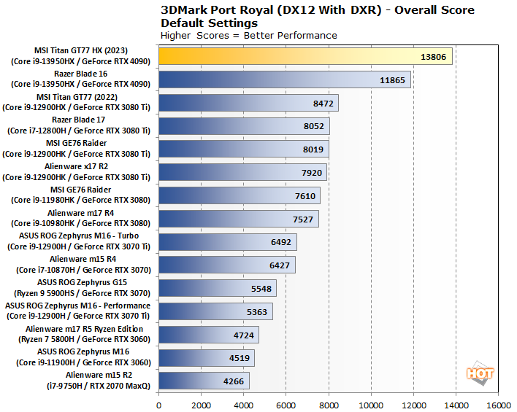Click the bar with score 8472
Viewport: 517px width, 412px height.
[248, 103]
